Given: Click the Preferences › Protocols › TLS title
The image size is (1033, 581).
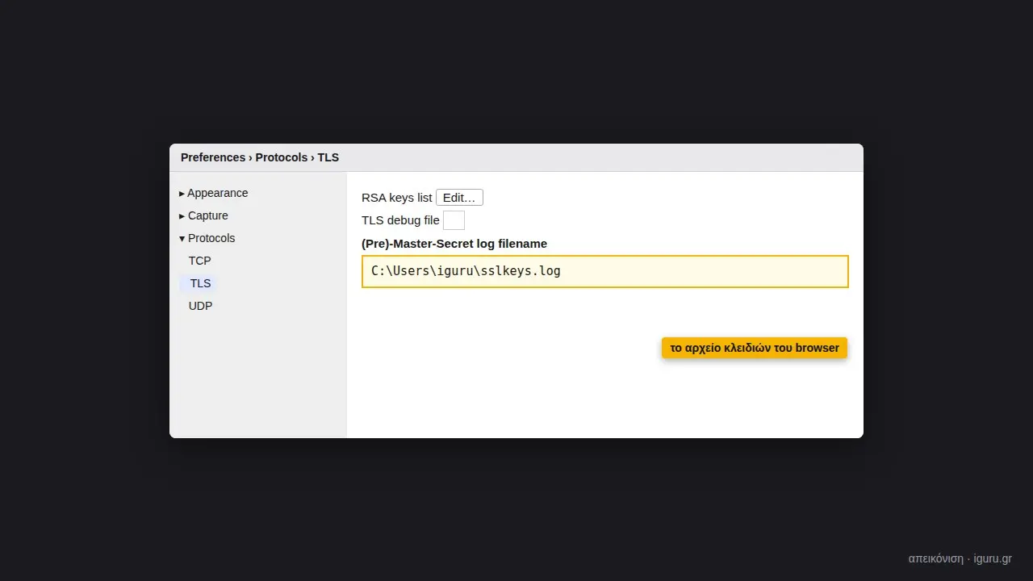Looking at the screenshot, I should tap(260, 157).
